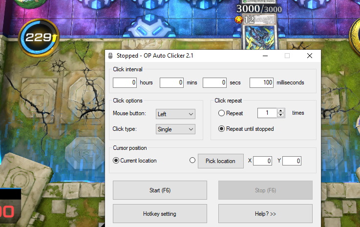Open Hotkey setting
Screen dimensions: 360x227
pyautogui.click(x=160, y=214)
